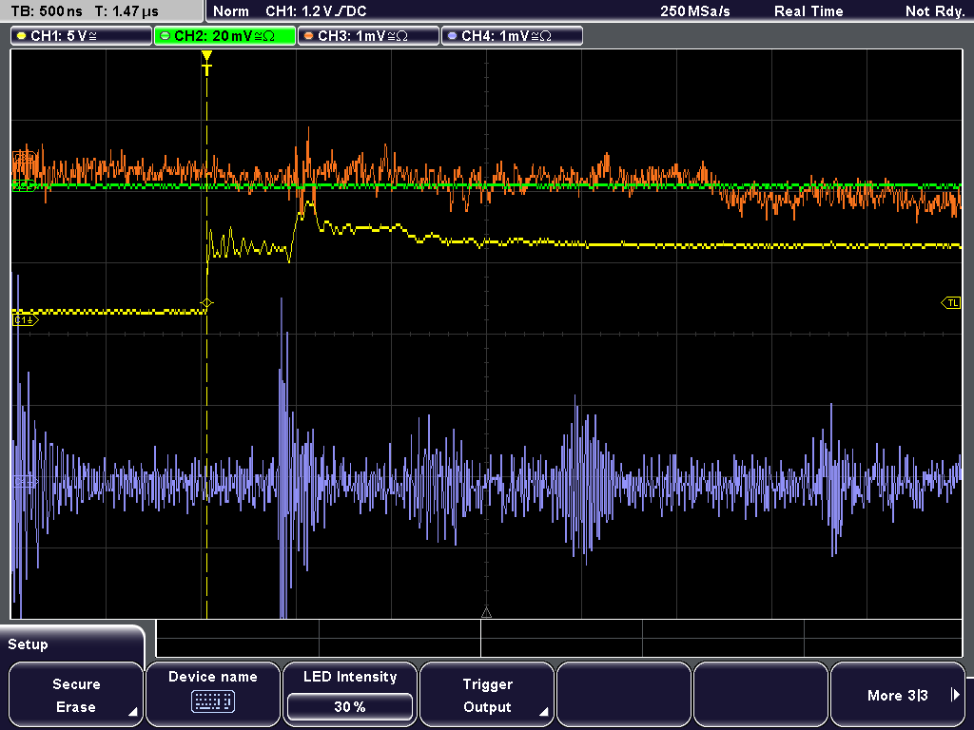Adjust the LED Intensity 30 % value
The width and height of the screenshot is (974, 730).
(350, 707)
